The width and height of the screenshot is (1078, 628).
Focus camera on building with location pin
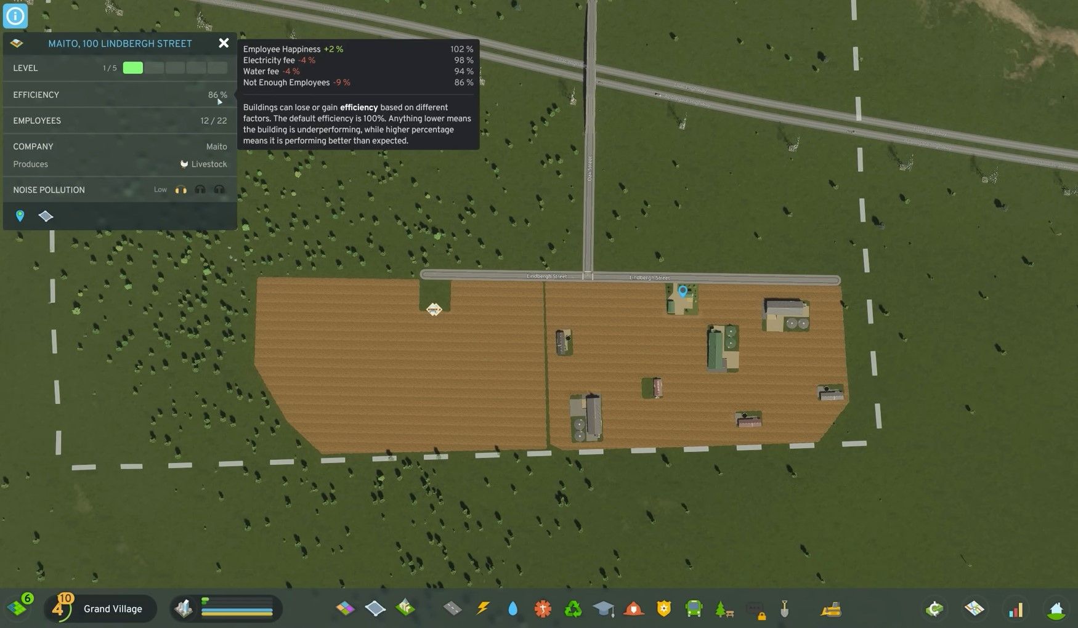(20, 215)
